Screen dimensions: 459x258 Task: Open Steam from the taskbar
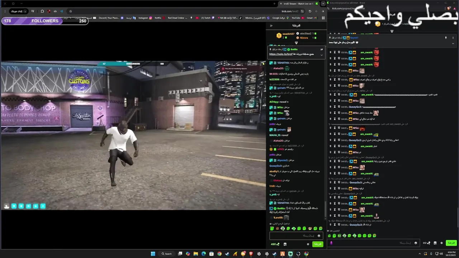(227, 254)
